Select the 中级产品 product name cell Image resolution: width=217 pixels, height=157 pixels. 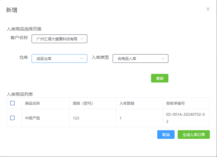point(33,118)
